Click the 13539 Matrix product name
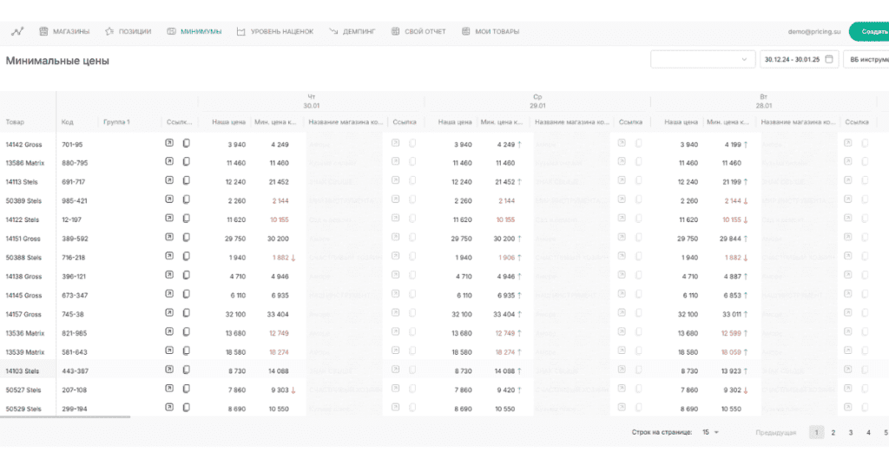 point(25,352)
